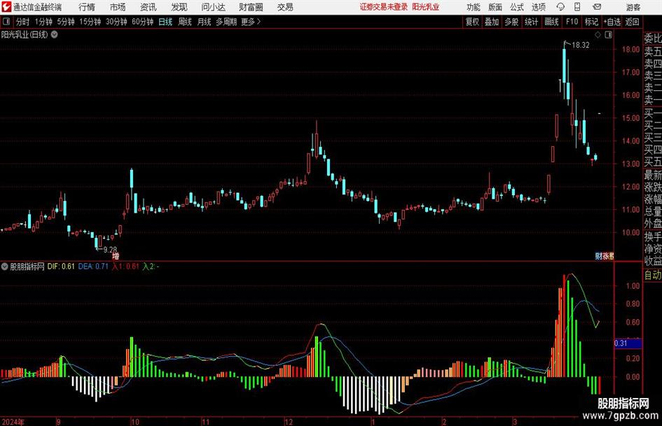Click the 18.32 high price label
Viewport: 662px width, 426px height.
(x=581, y=45)
